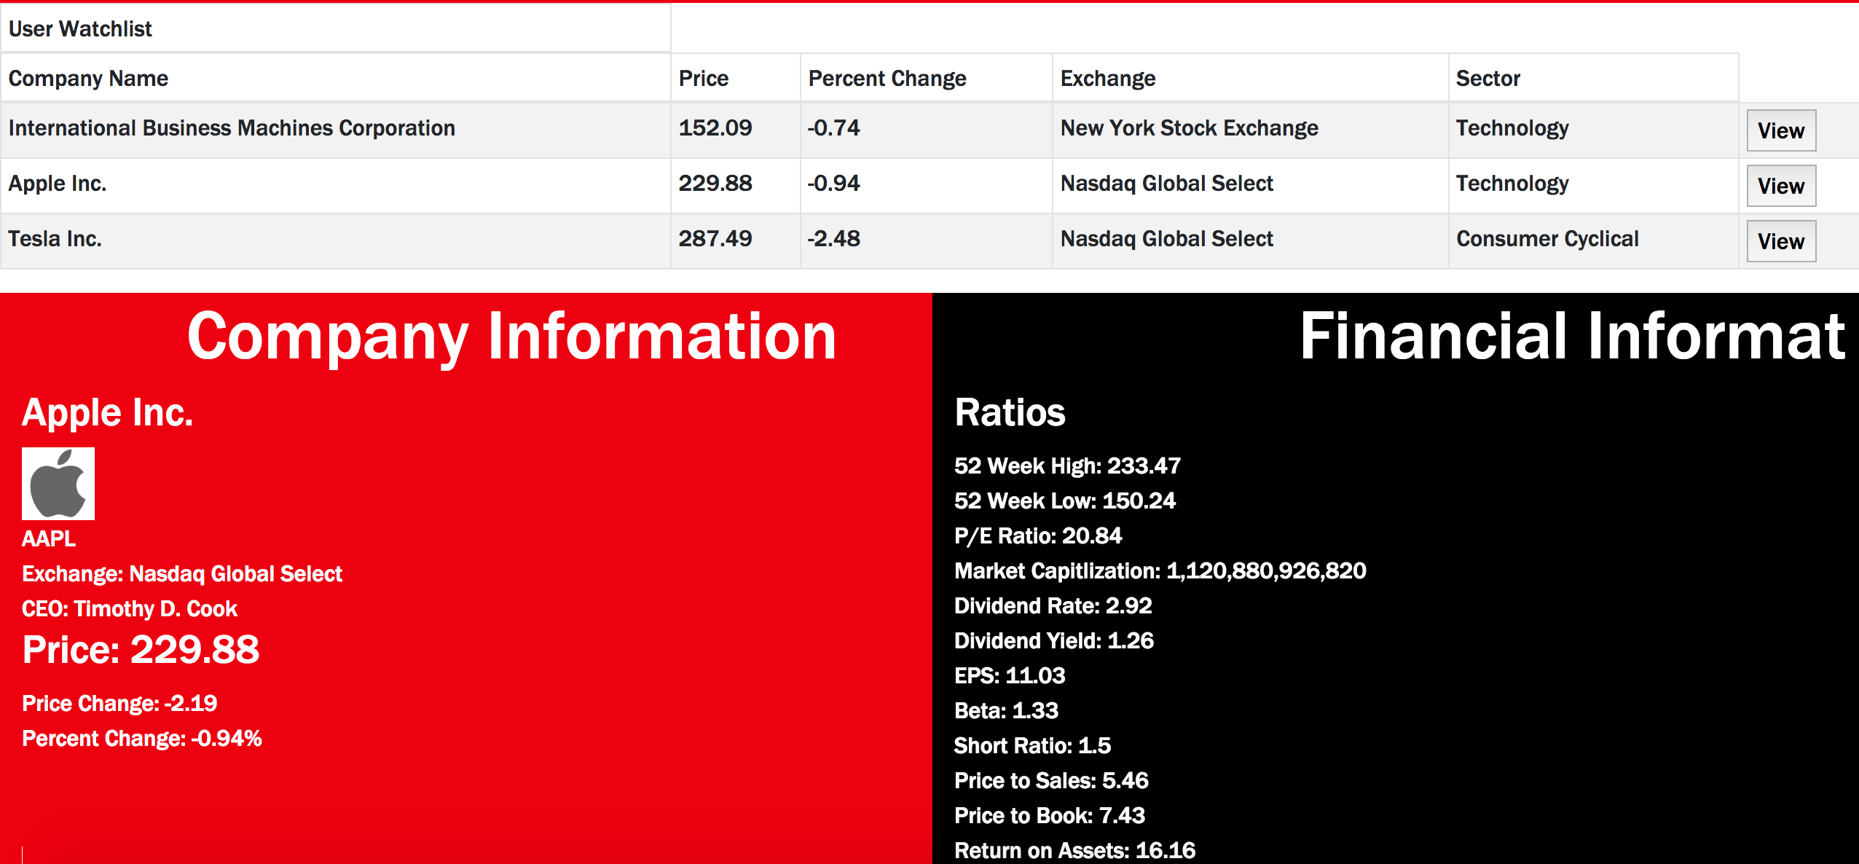Click the Apple logo image

(x=58, y=484)
